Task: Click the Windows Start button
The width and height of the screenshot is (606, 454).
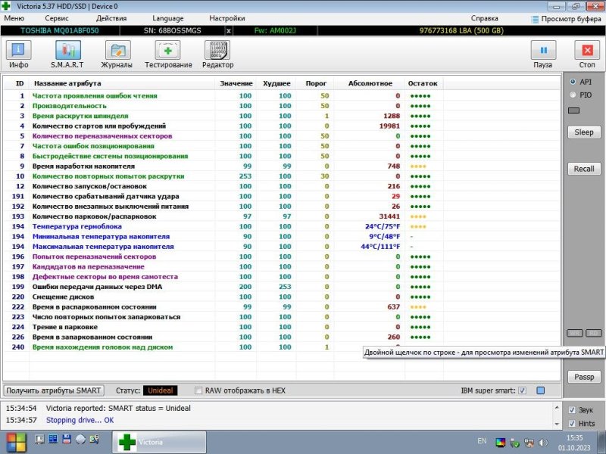Action: coord(16,441)
